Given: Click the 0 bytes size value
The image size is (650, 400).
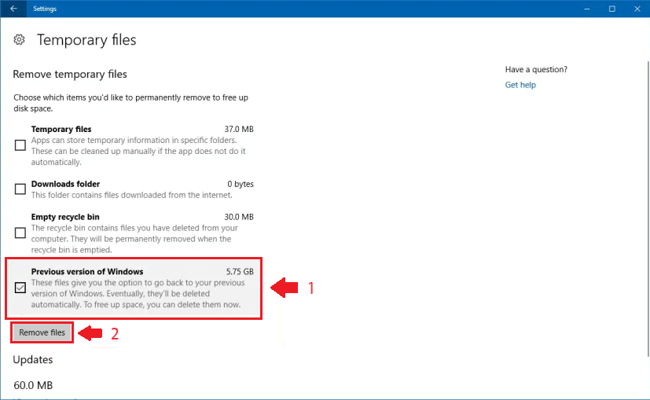Looking at the screenshot, I should [241, 184].
